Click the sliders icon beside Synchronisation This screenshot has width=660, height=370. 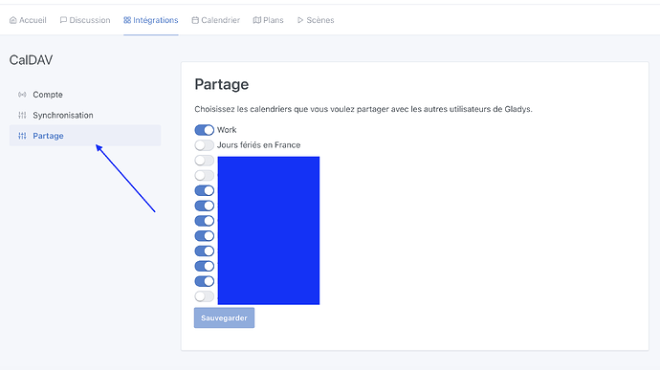[x=22, y=116]
